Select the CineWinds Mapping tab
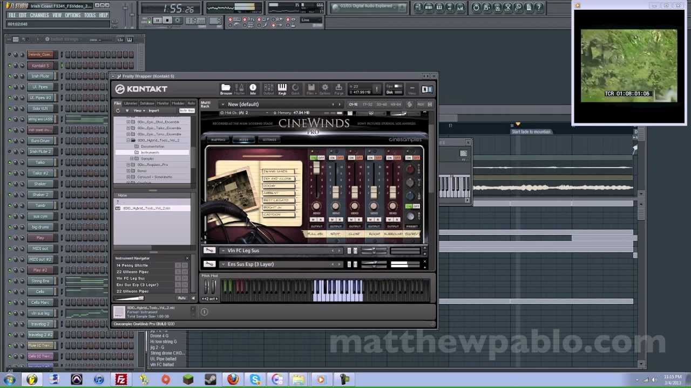Viewport: 691px width, 388px height. (218, 140)
